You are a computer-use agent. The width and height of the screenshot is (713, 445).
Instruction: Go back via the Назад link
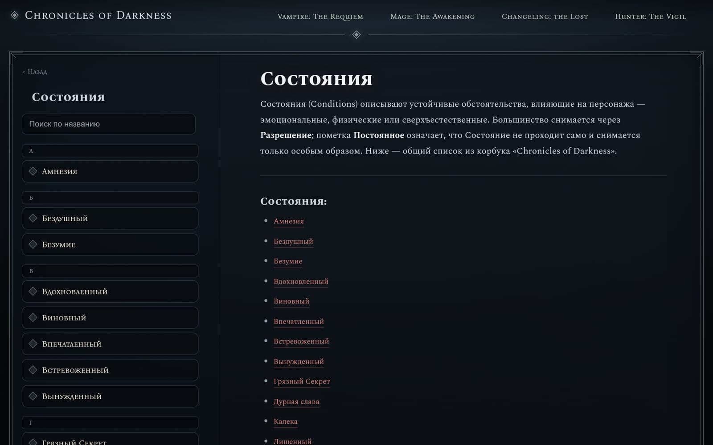pyautogui.click(x=35, y=72)
